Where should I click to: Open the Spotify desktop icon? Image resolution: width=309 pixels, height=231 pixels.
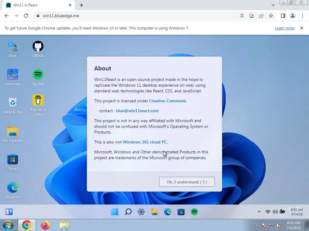point(38,77)
